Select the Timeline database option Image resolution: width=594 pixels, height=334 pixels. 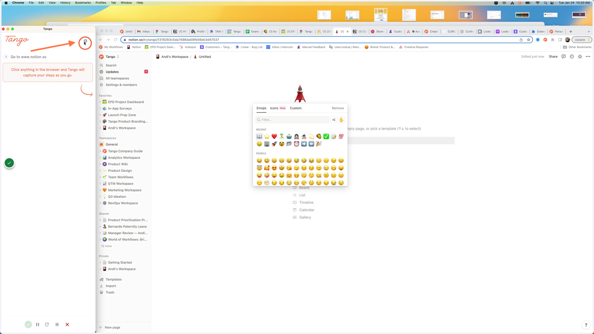click(x=303, y=202)
